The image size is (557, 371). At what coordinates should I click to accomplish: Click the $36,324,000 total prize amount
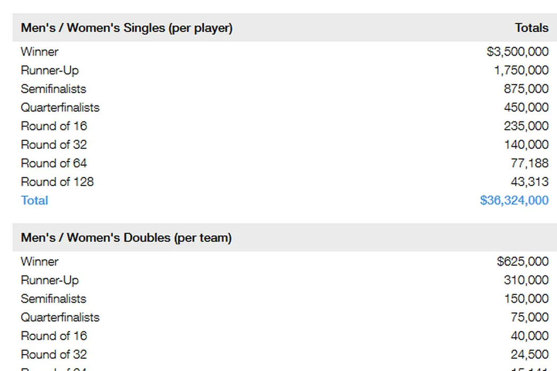(514, 200)
